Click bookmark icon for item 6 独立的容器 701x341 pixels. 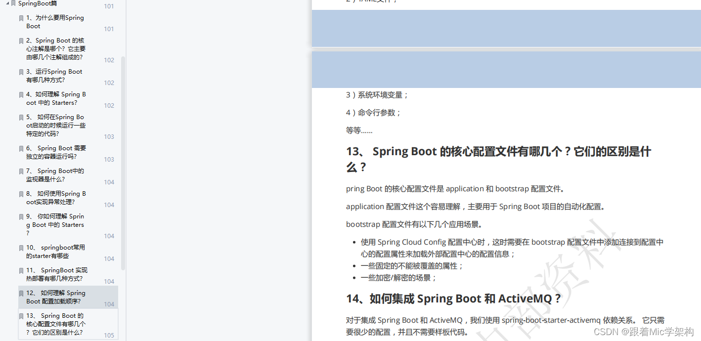point(21,149)
